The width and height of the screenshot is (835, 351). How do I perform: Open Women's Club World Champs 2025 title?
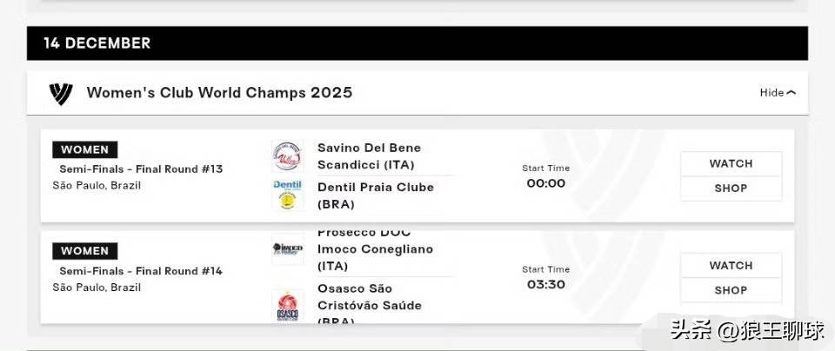(x=219, y=93)
